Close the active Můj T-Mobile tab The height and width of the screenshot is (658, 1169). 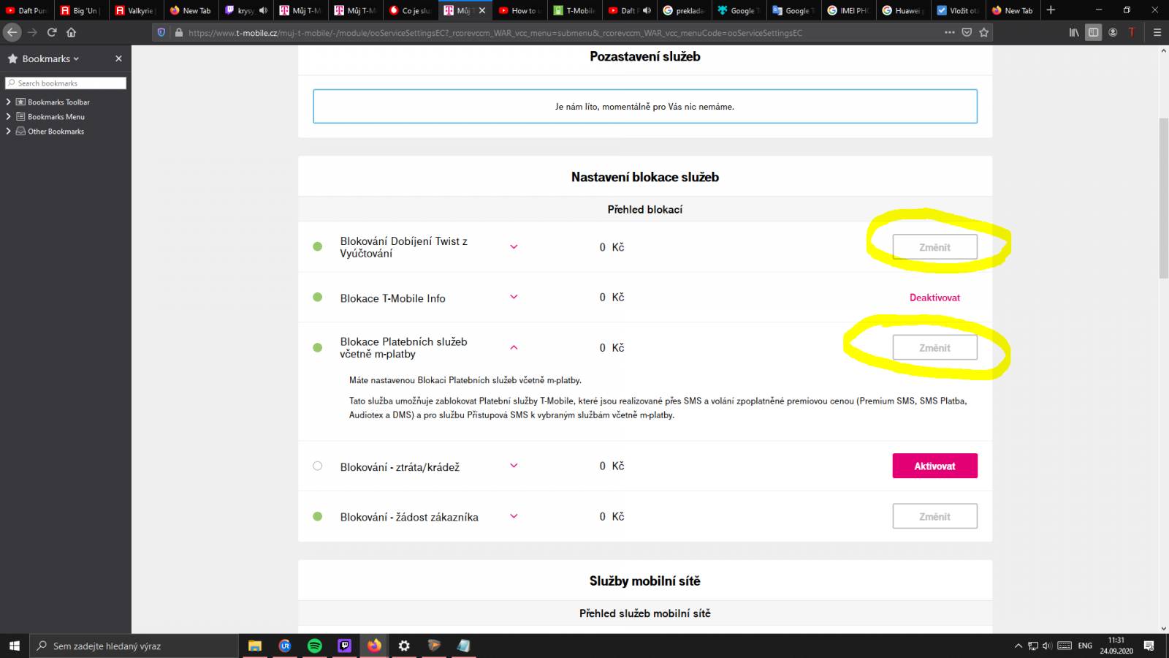481,10
